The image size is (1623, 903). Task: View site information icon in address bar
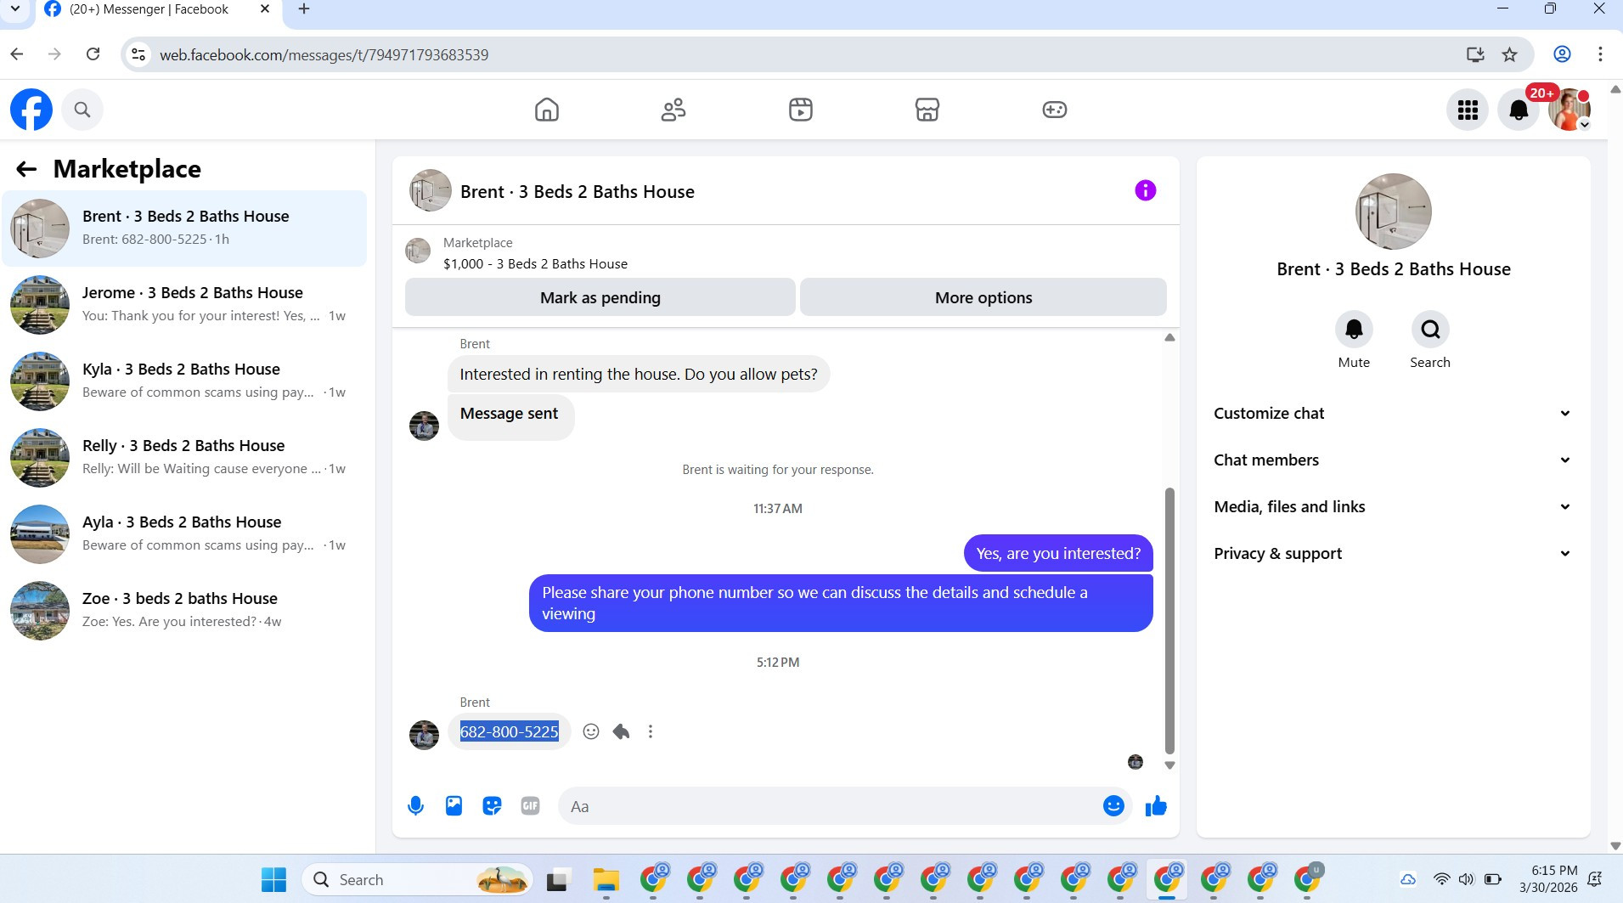coord(138,55)
